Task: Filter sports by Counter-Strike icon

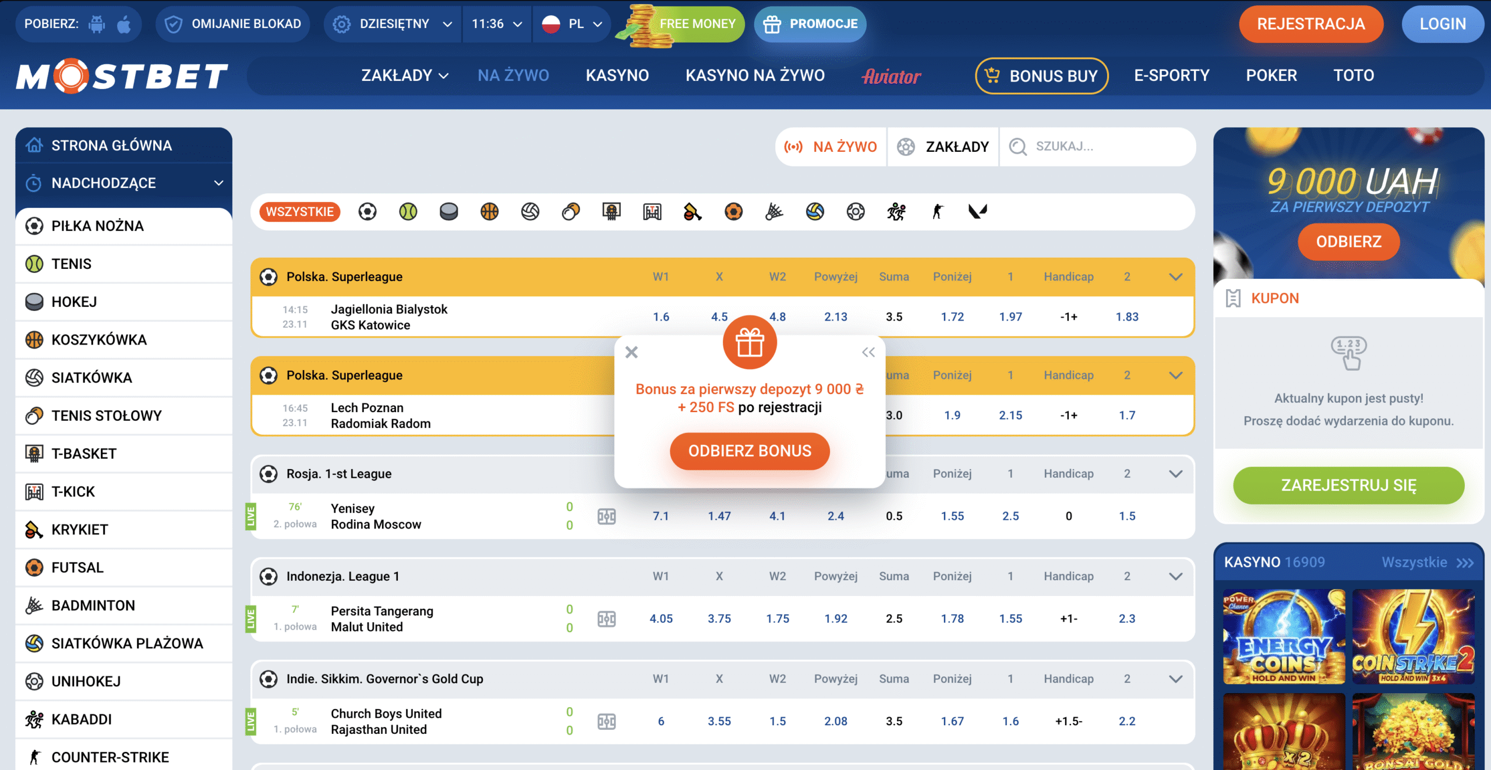Action: [937, 211]
